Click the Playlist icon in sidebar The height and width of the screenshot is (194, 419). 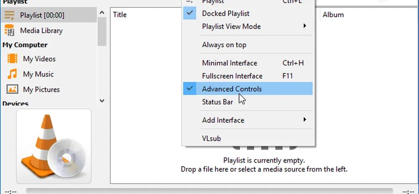point(9,15)
